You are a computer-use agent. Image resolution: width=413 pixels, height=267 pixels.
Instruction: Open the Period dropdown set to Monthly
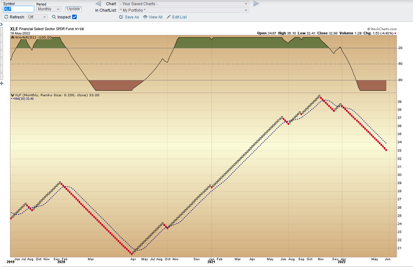(49, 9)
